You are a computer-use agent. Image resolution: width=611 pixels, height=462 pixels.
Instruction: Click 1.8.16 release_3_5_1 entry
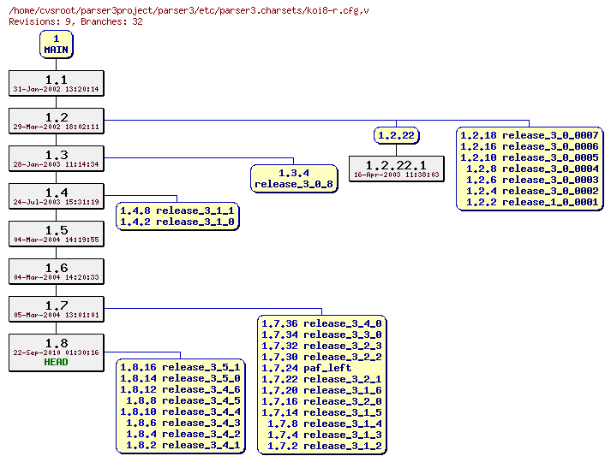181,367
